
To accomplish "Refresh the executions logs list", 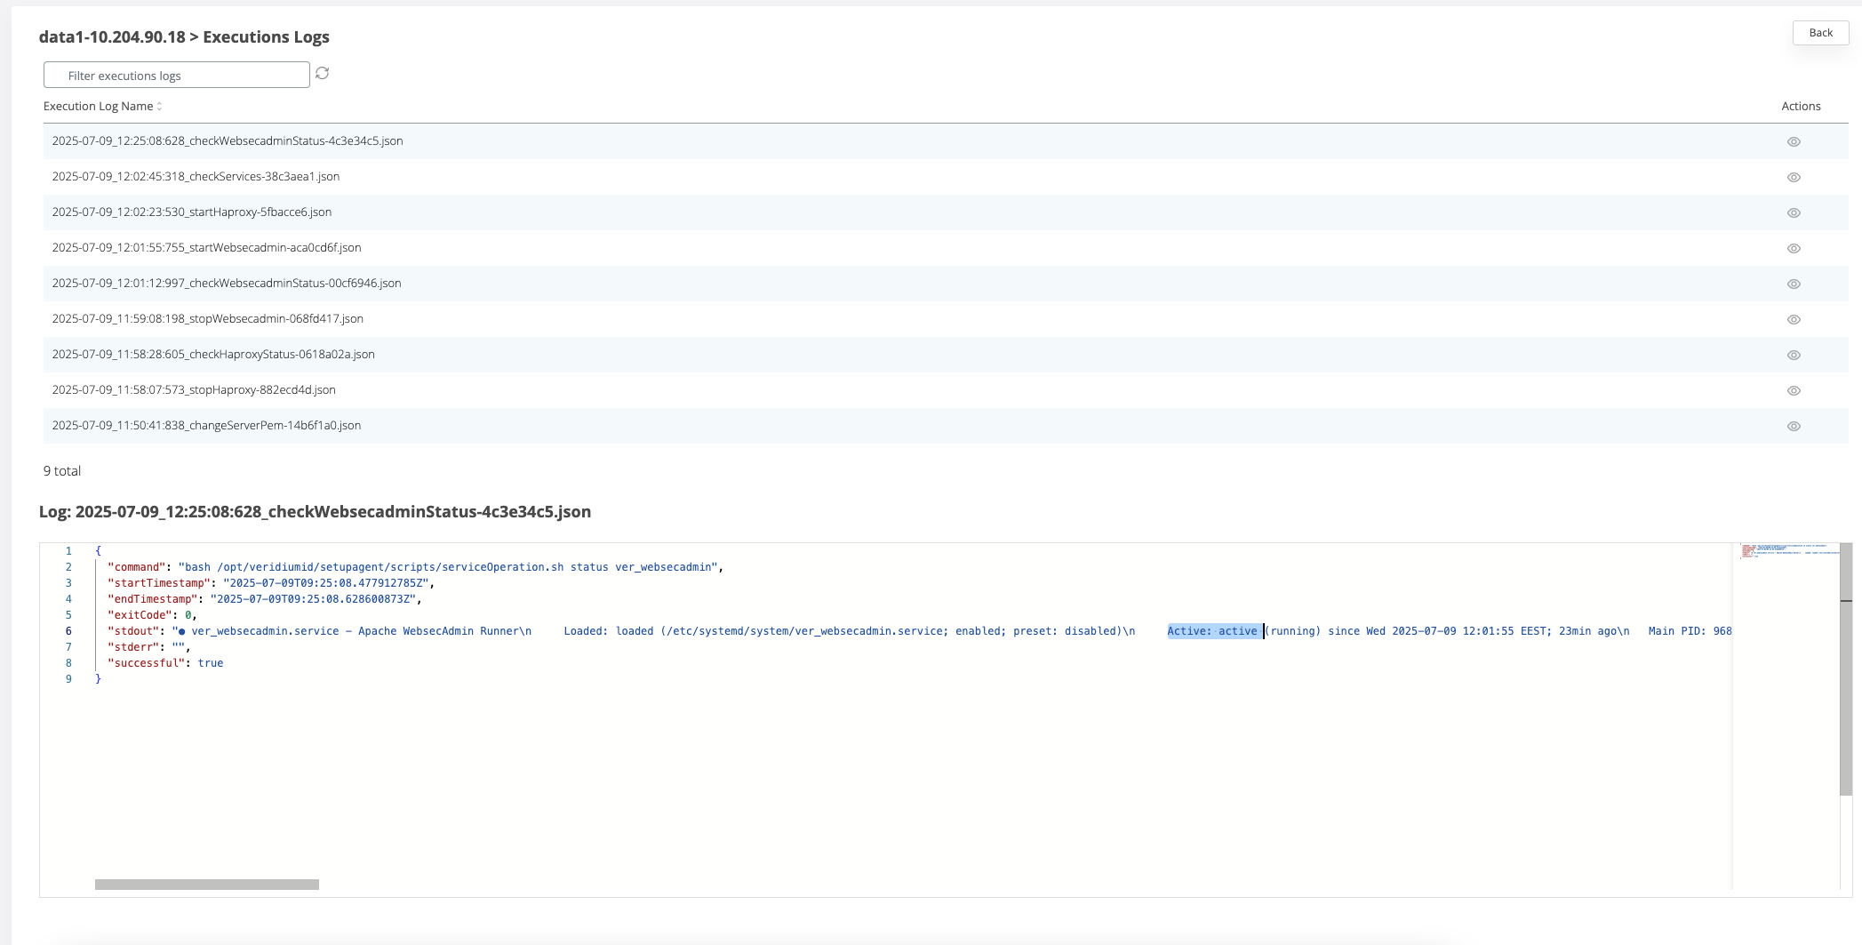I will (x=322, y=74).
